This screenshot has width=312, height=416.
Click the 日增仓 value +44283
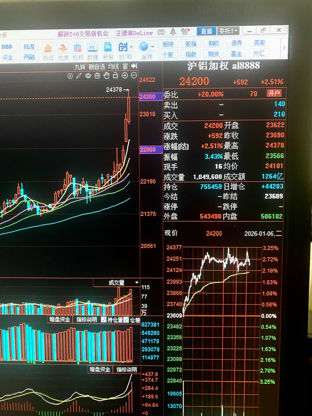pyautogui.click(x=273, y=186)
